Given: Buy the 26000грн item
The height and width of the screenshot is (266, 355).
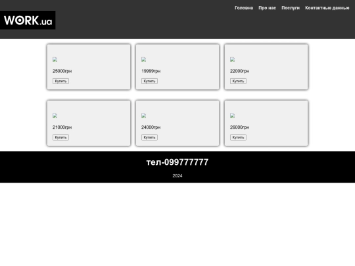Looking at the screenshot, I should [x=238, y=137].
